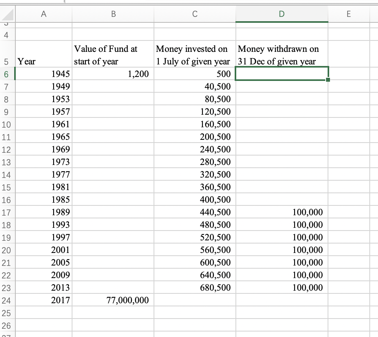
Task: Select the 100,000 withdrawal in the 2005 row
Action: [282, 262]
